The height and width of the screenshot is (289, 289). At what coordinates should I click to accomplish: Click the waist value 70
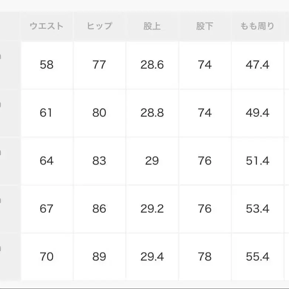[x=47, y=256]
